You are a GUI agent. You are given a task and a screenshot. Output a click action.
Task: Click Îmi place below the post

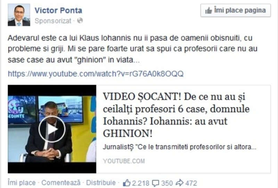click(x=22, y=183)
